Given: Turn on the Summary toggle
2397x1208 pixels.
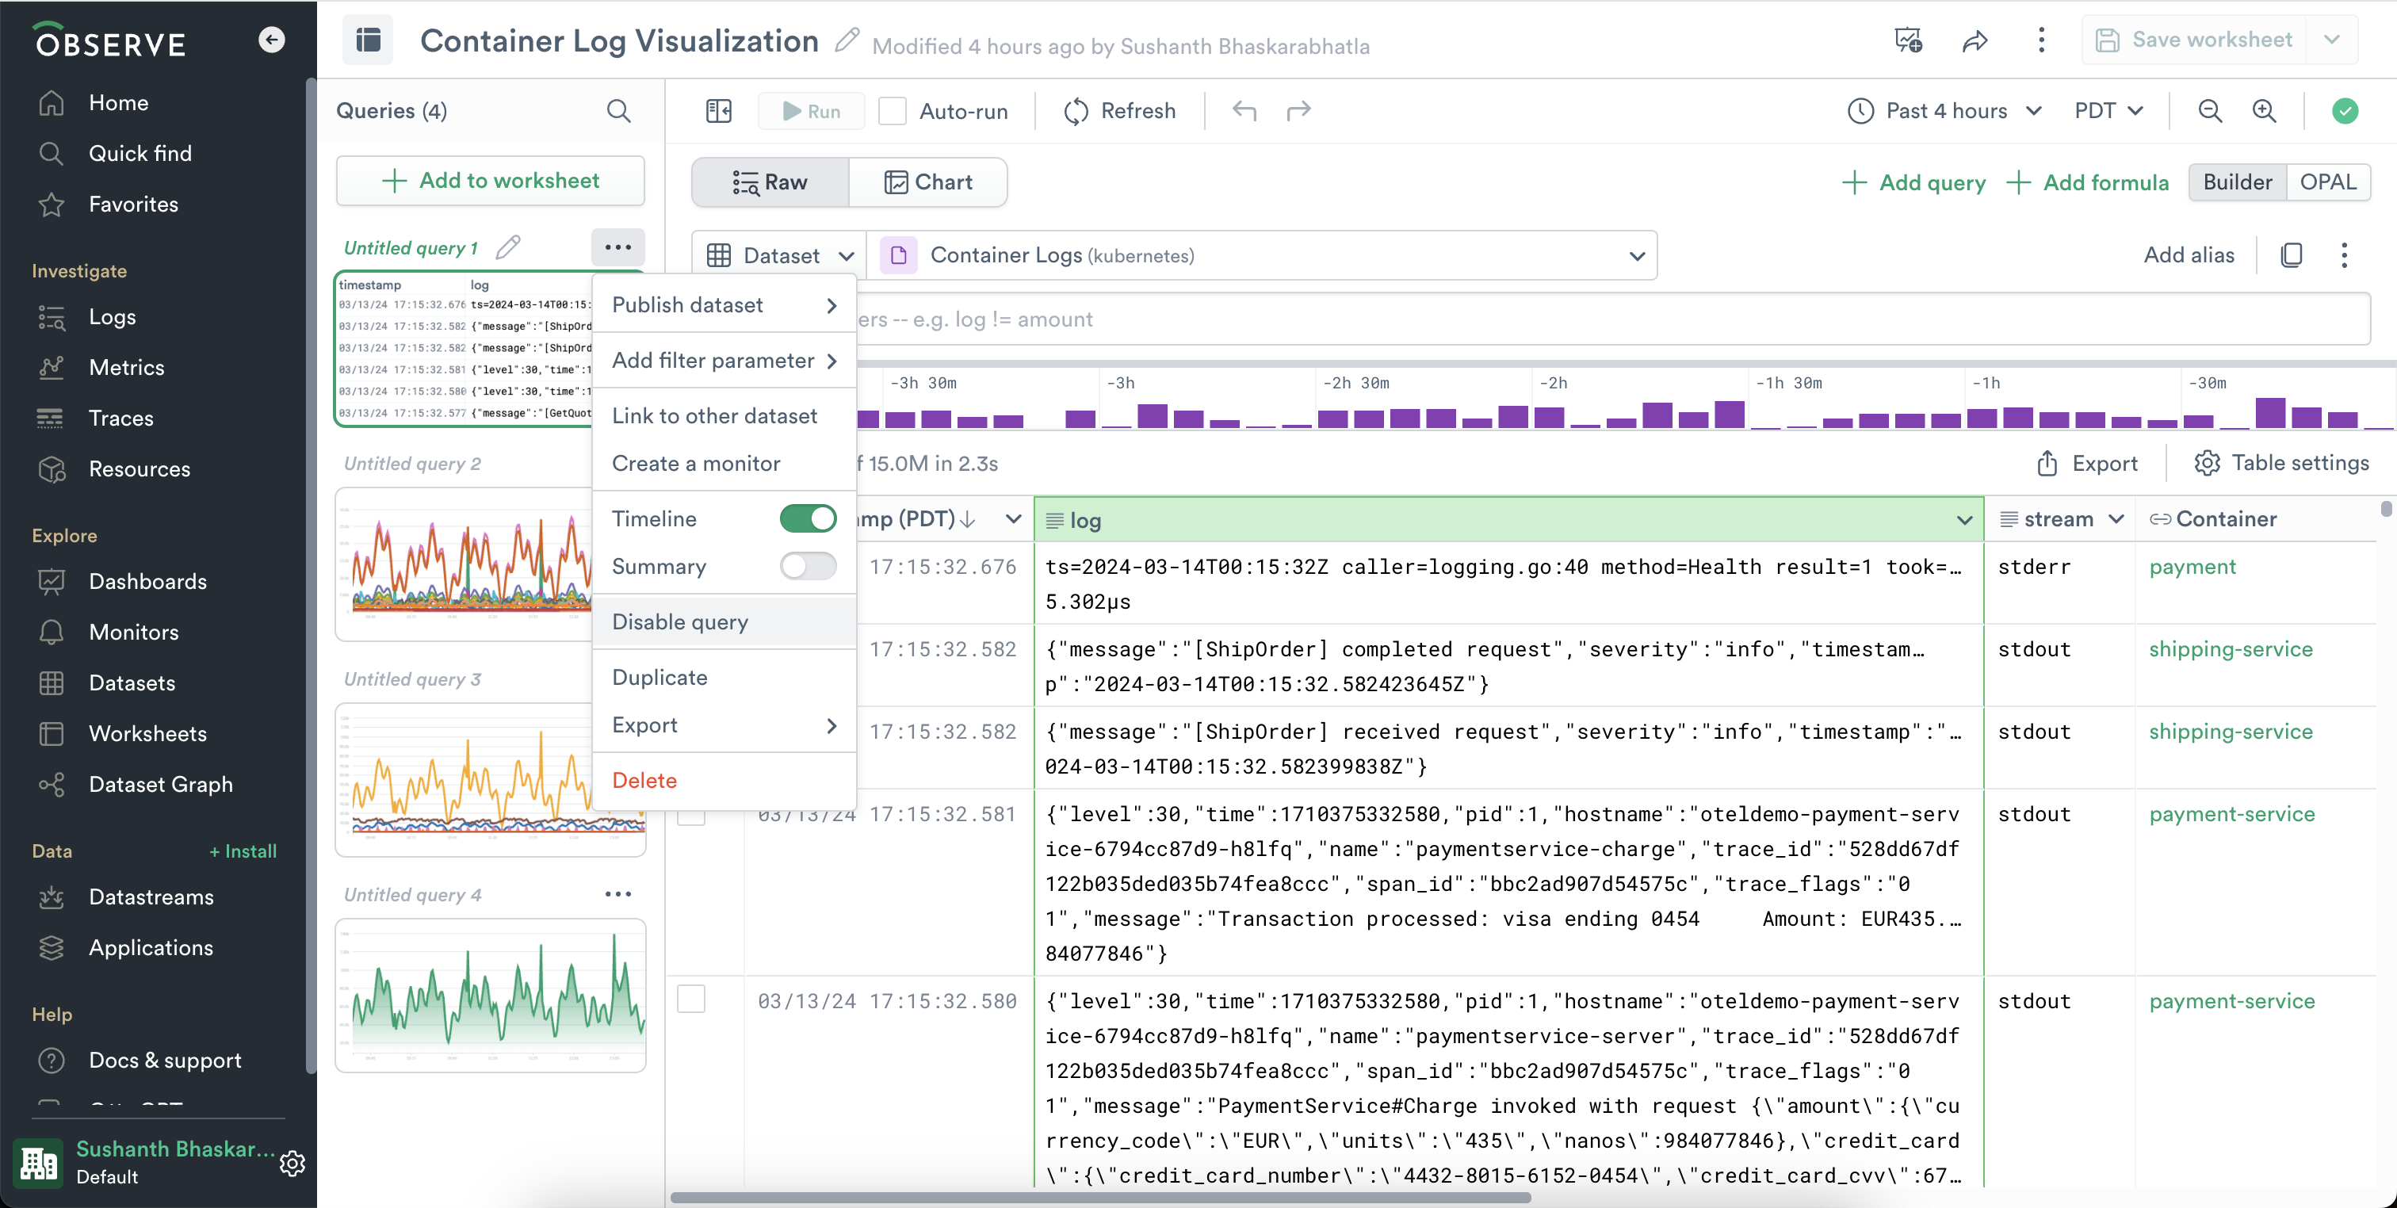Looking at the screenshot, I should pos(808,566).
